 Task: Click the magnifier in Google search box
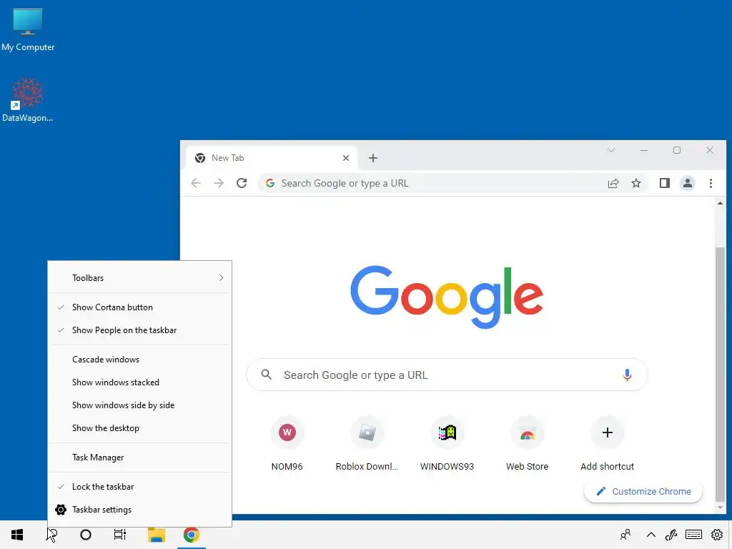(x=267, y=375)
